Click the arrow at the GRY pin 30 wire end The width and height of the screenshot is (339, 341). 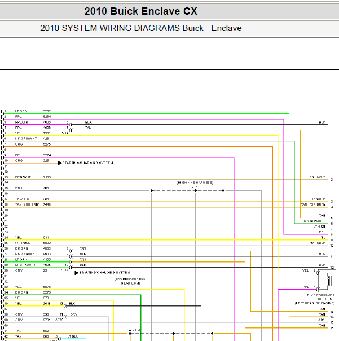pos(76,273)
